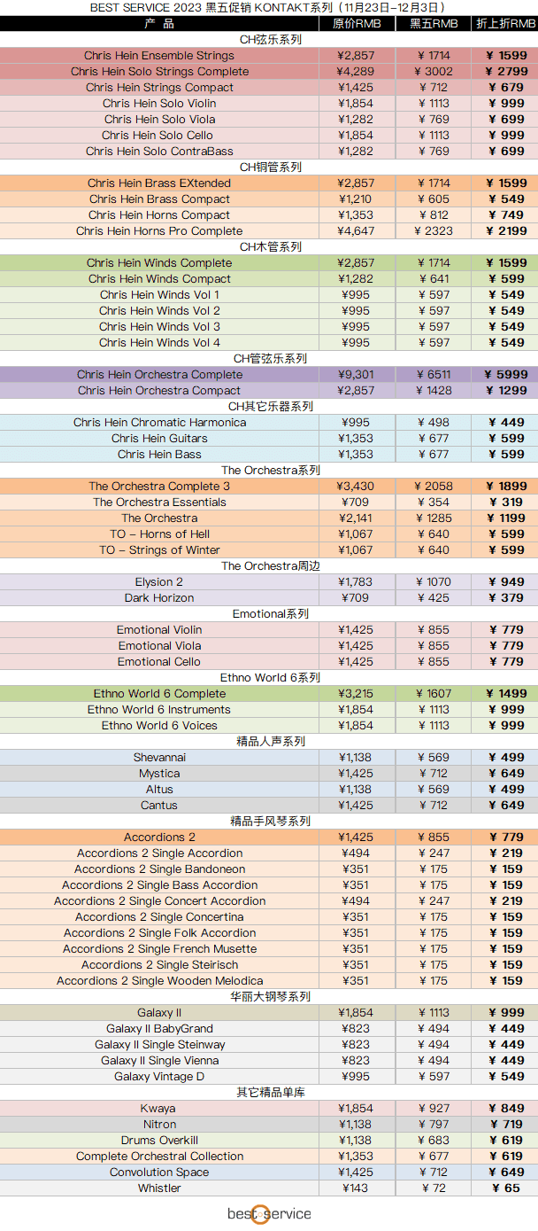Select 'Chris Hein Orchestra Compact' product
The width and height of the screenshot is (538, 1231).
point(159,391)
